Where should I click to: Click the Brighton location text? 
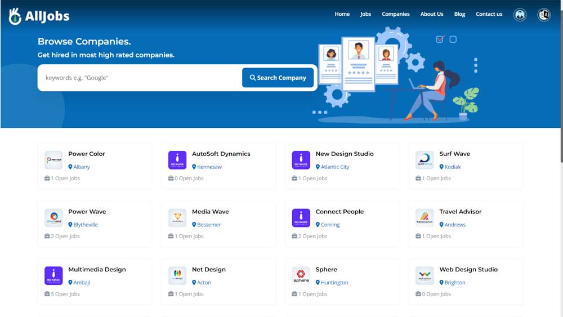tap(455, 283)
